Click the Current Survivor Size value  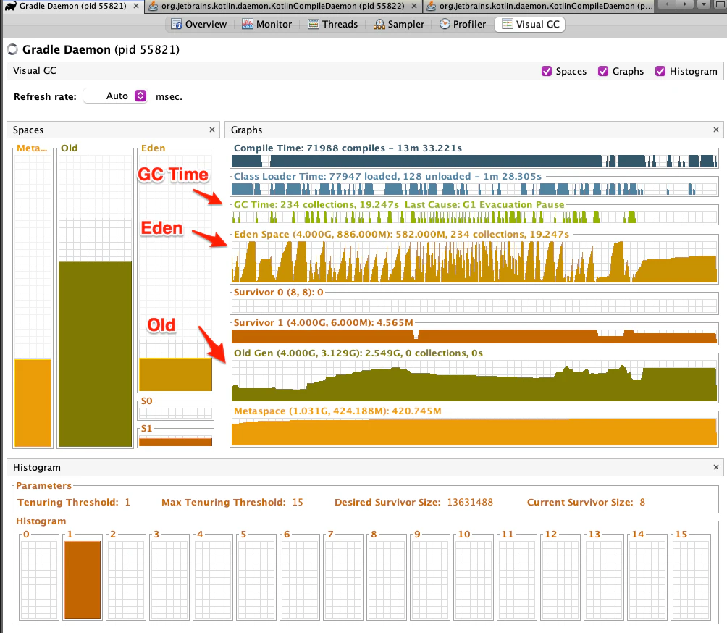[642, 502]
